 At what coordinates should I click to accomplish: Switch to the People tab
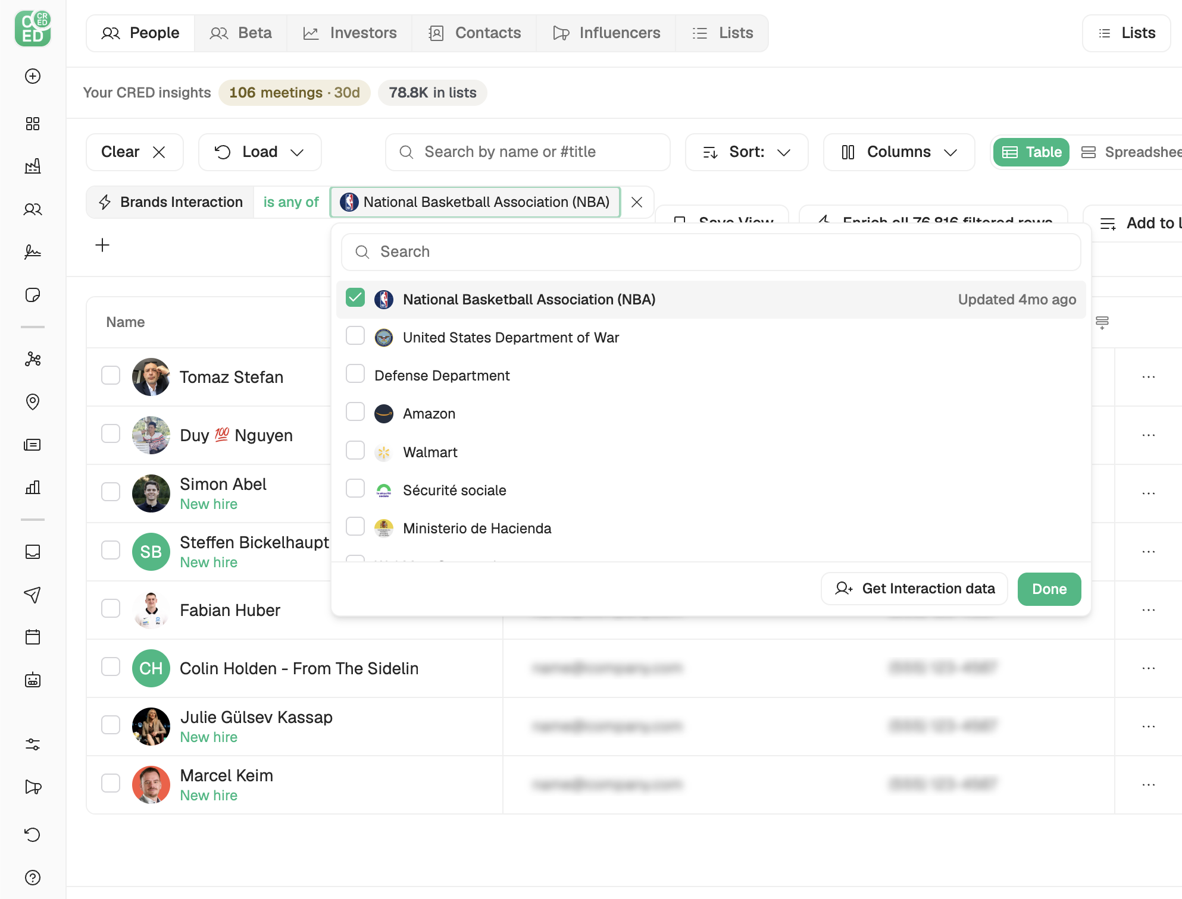pyautogui.click(x=140, y=33)
